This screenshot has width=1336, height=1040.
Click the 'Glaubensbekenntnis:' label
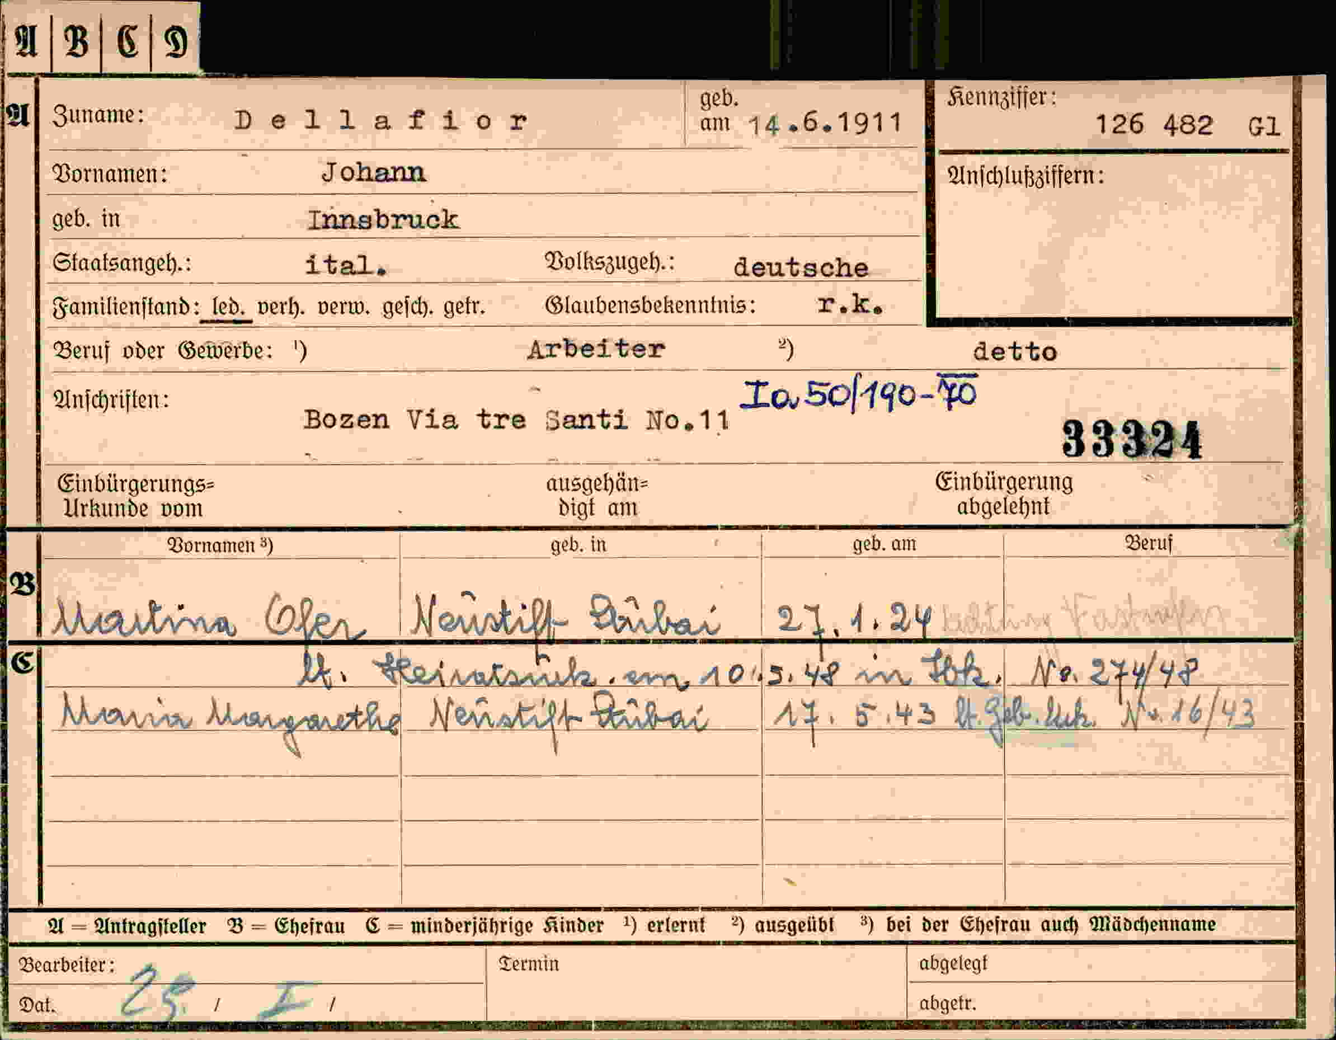pos(650,305)
